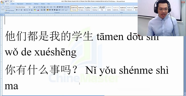Apply the Title style

coord(102,8)
